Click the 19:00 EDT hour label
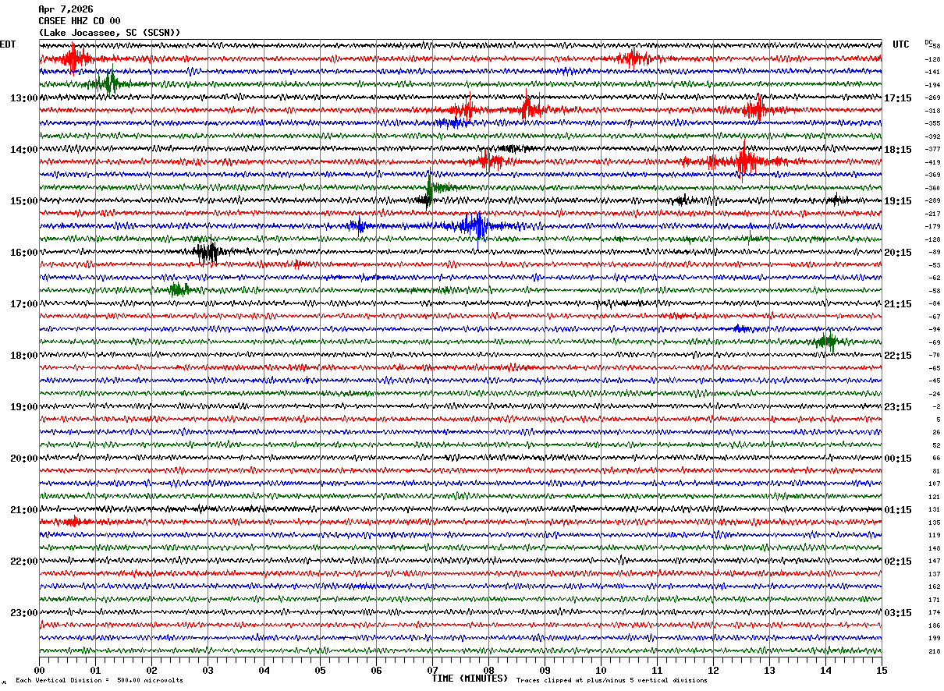 tap(23, 407)
